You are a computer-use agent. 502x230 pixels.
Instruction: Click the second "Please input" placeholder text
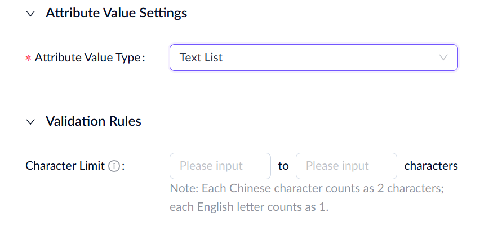click(x=337, y=166)
